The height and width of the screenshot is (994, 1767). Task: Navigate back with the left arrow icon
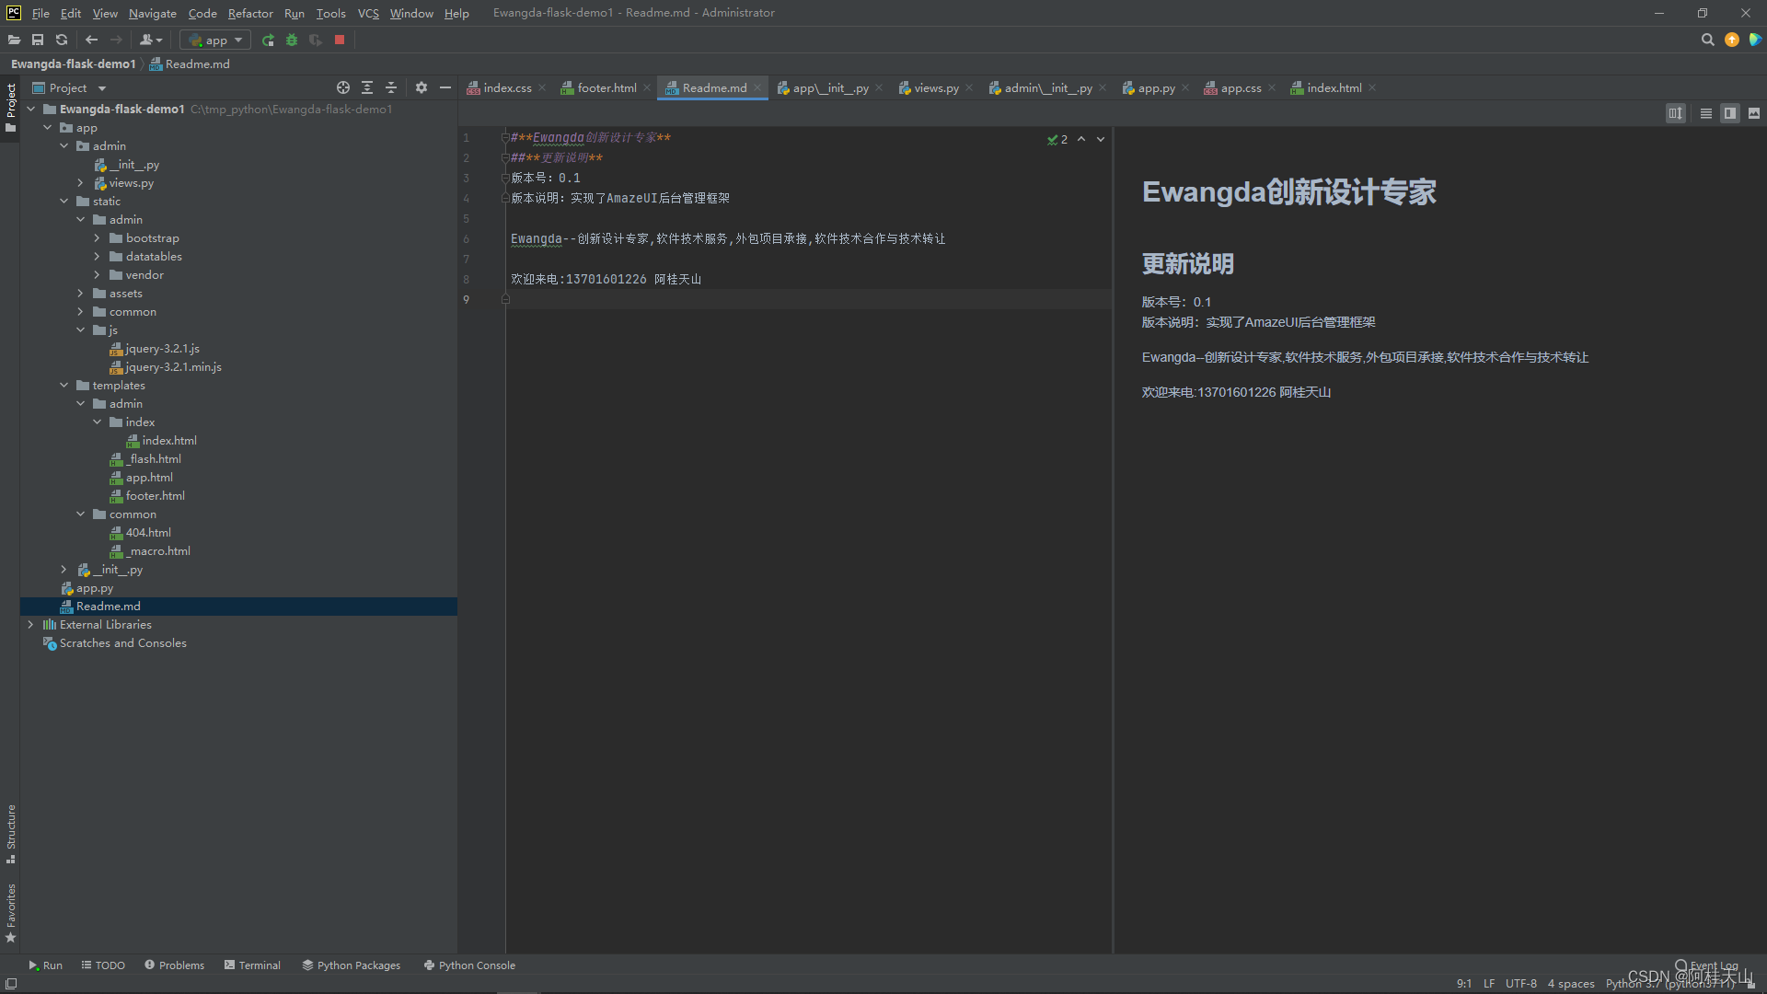91,40
